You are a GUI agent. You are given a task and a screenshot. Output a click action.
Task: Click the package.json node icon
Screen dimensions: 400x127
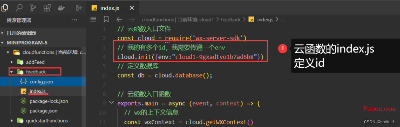pos(24,111)
